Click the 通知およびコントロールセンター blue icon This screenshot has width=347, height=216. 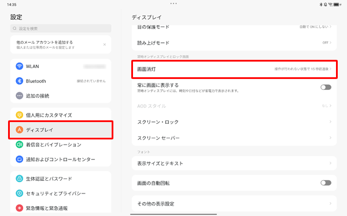(20, 159)
